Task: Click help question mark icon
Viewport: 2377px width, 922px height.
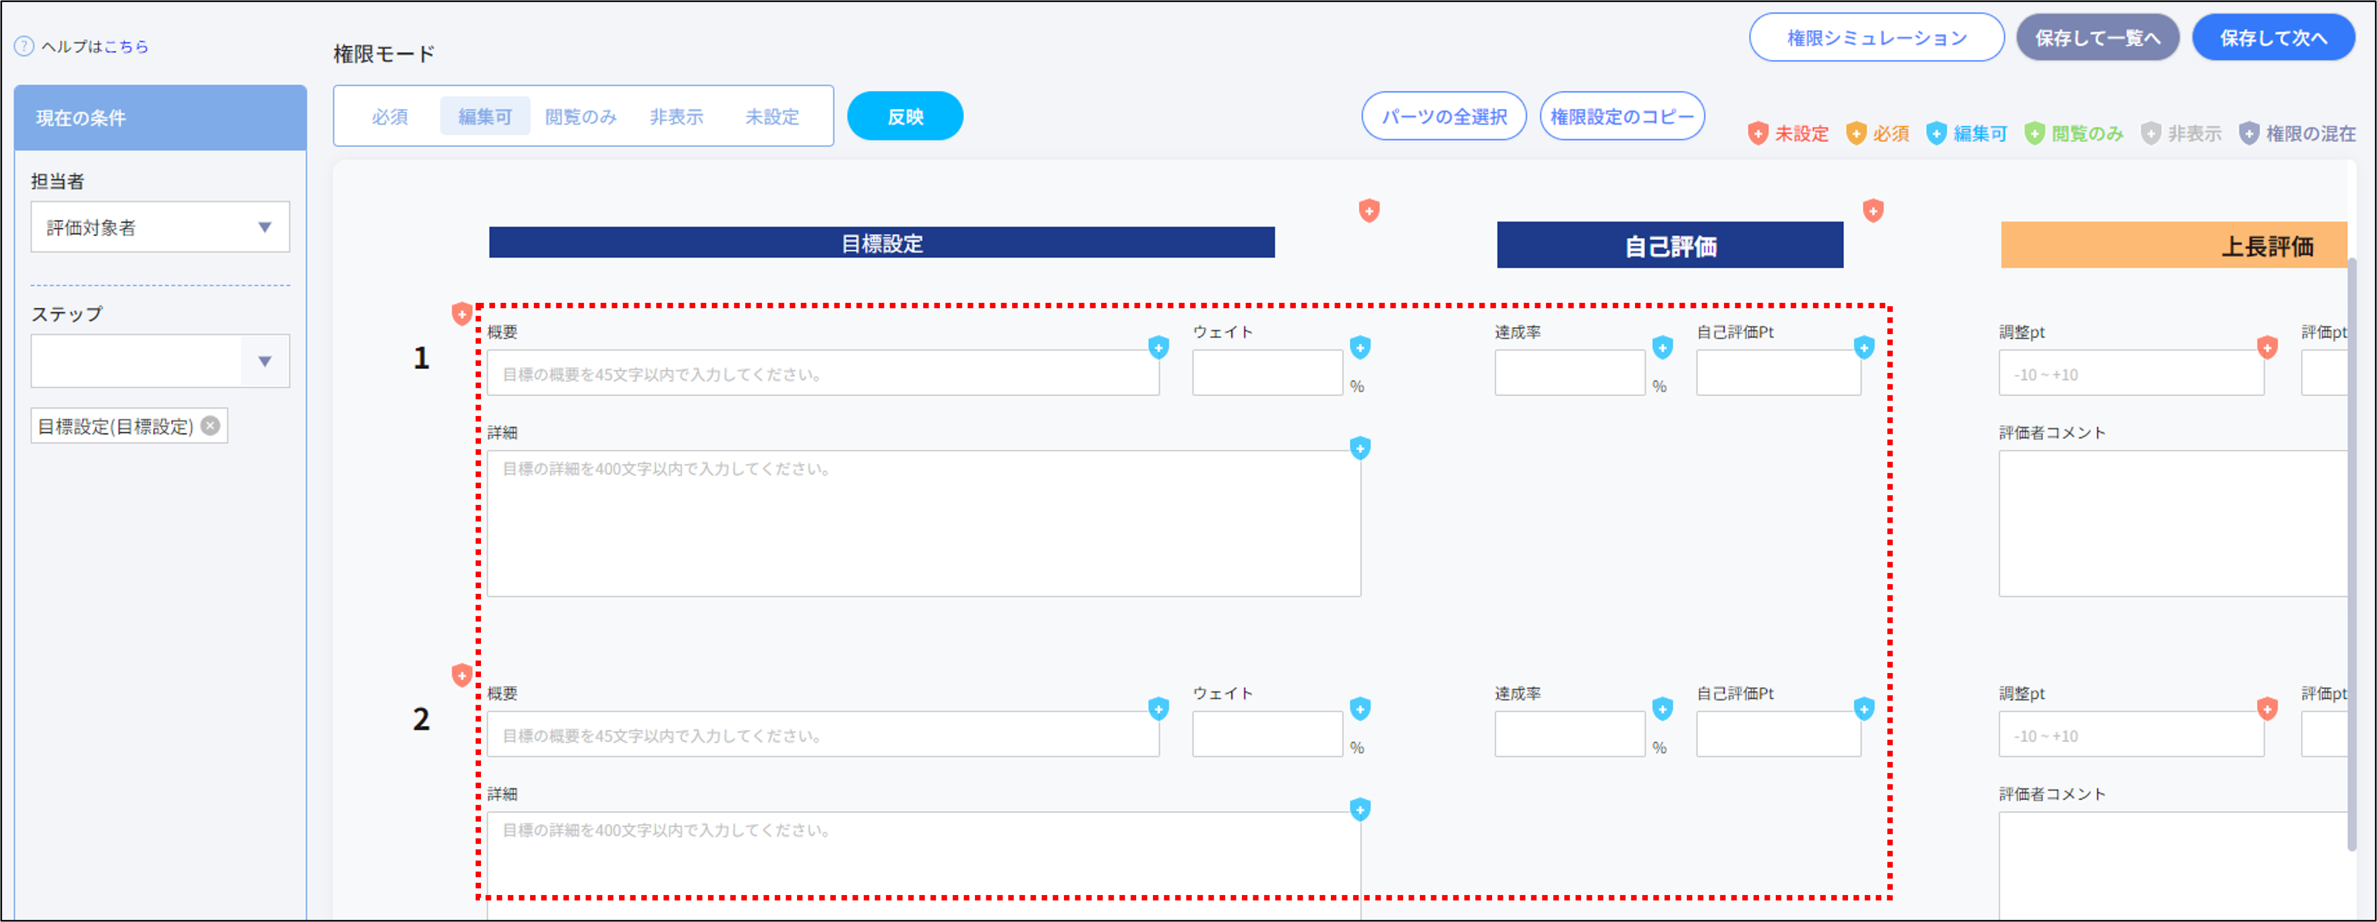Action: click(x=24, y=46)
